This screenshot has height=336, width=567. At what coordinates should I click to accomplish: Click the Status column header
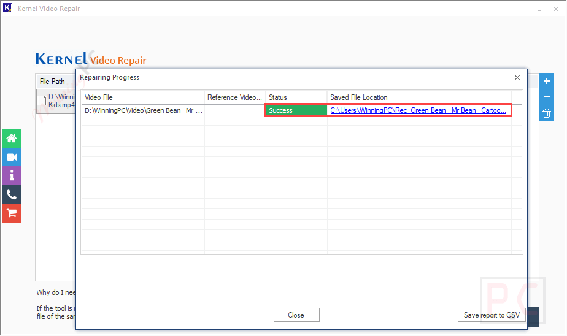tap(296, 97)
